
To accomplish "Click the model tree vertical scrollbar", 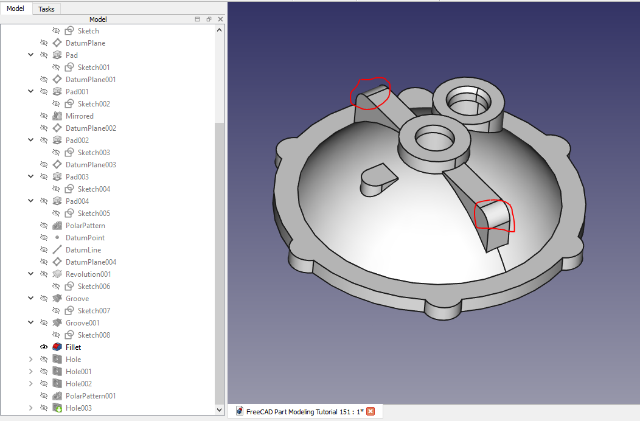I will (220, 256).
